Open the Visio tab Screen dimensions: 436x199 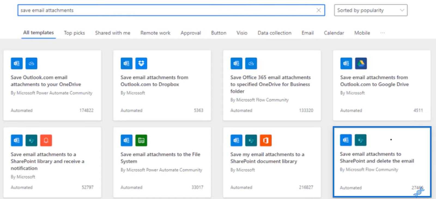tap(242, 33)
